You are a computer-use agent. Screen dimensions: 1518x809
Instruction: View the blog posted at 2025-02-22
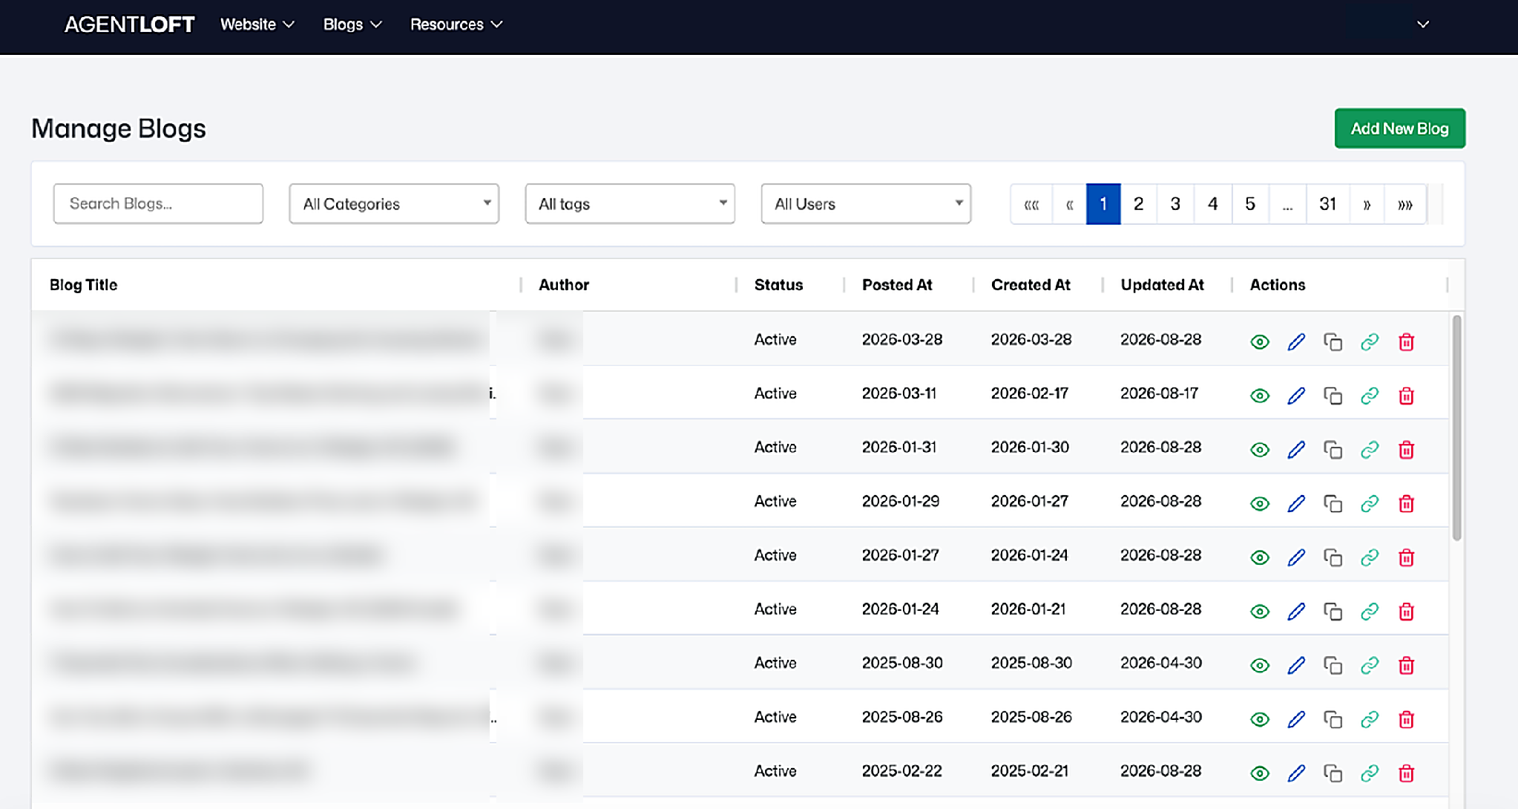1260,773
